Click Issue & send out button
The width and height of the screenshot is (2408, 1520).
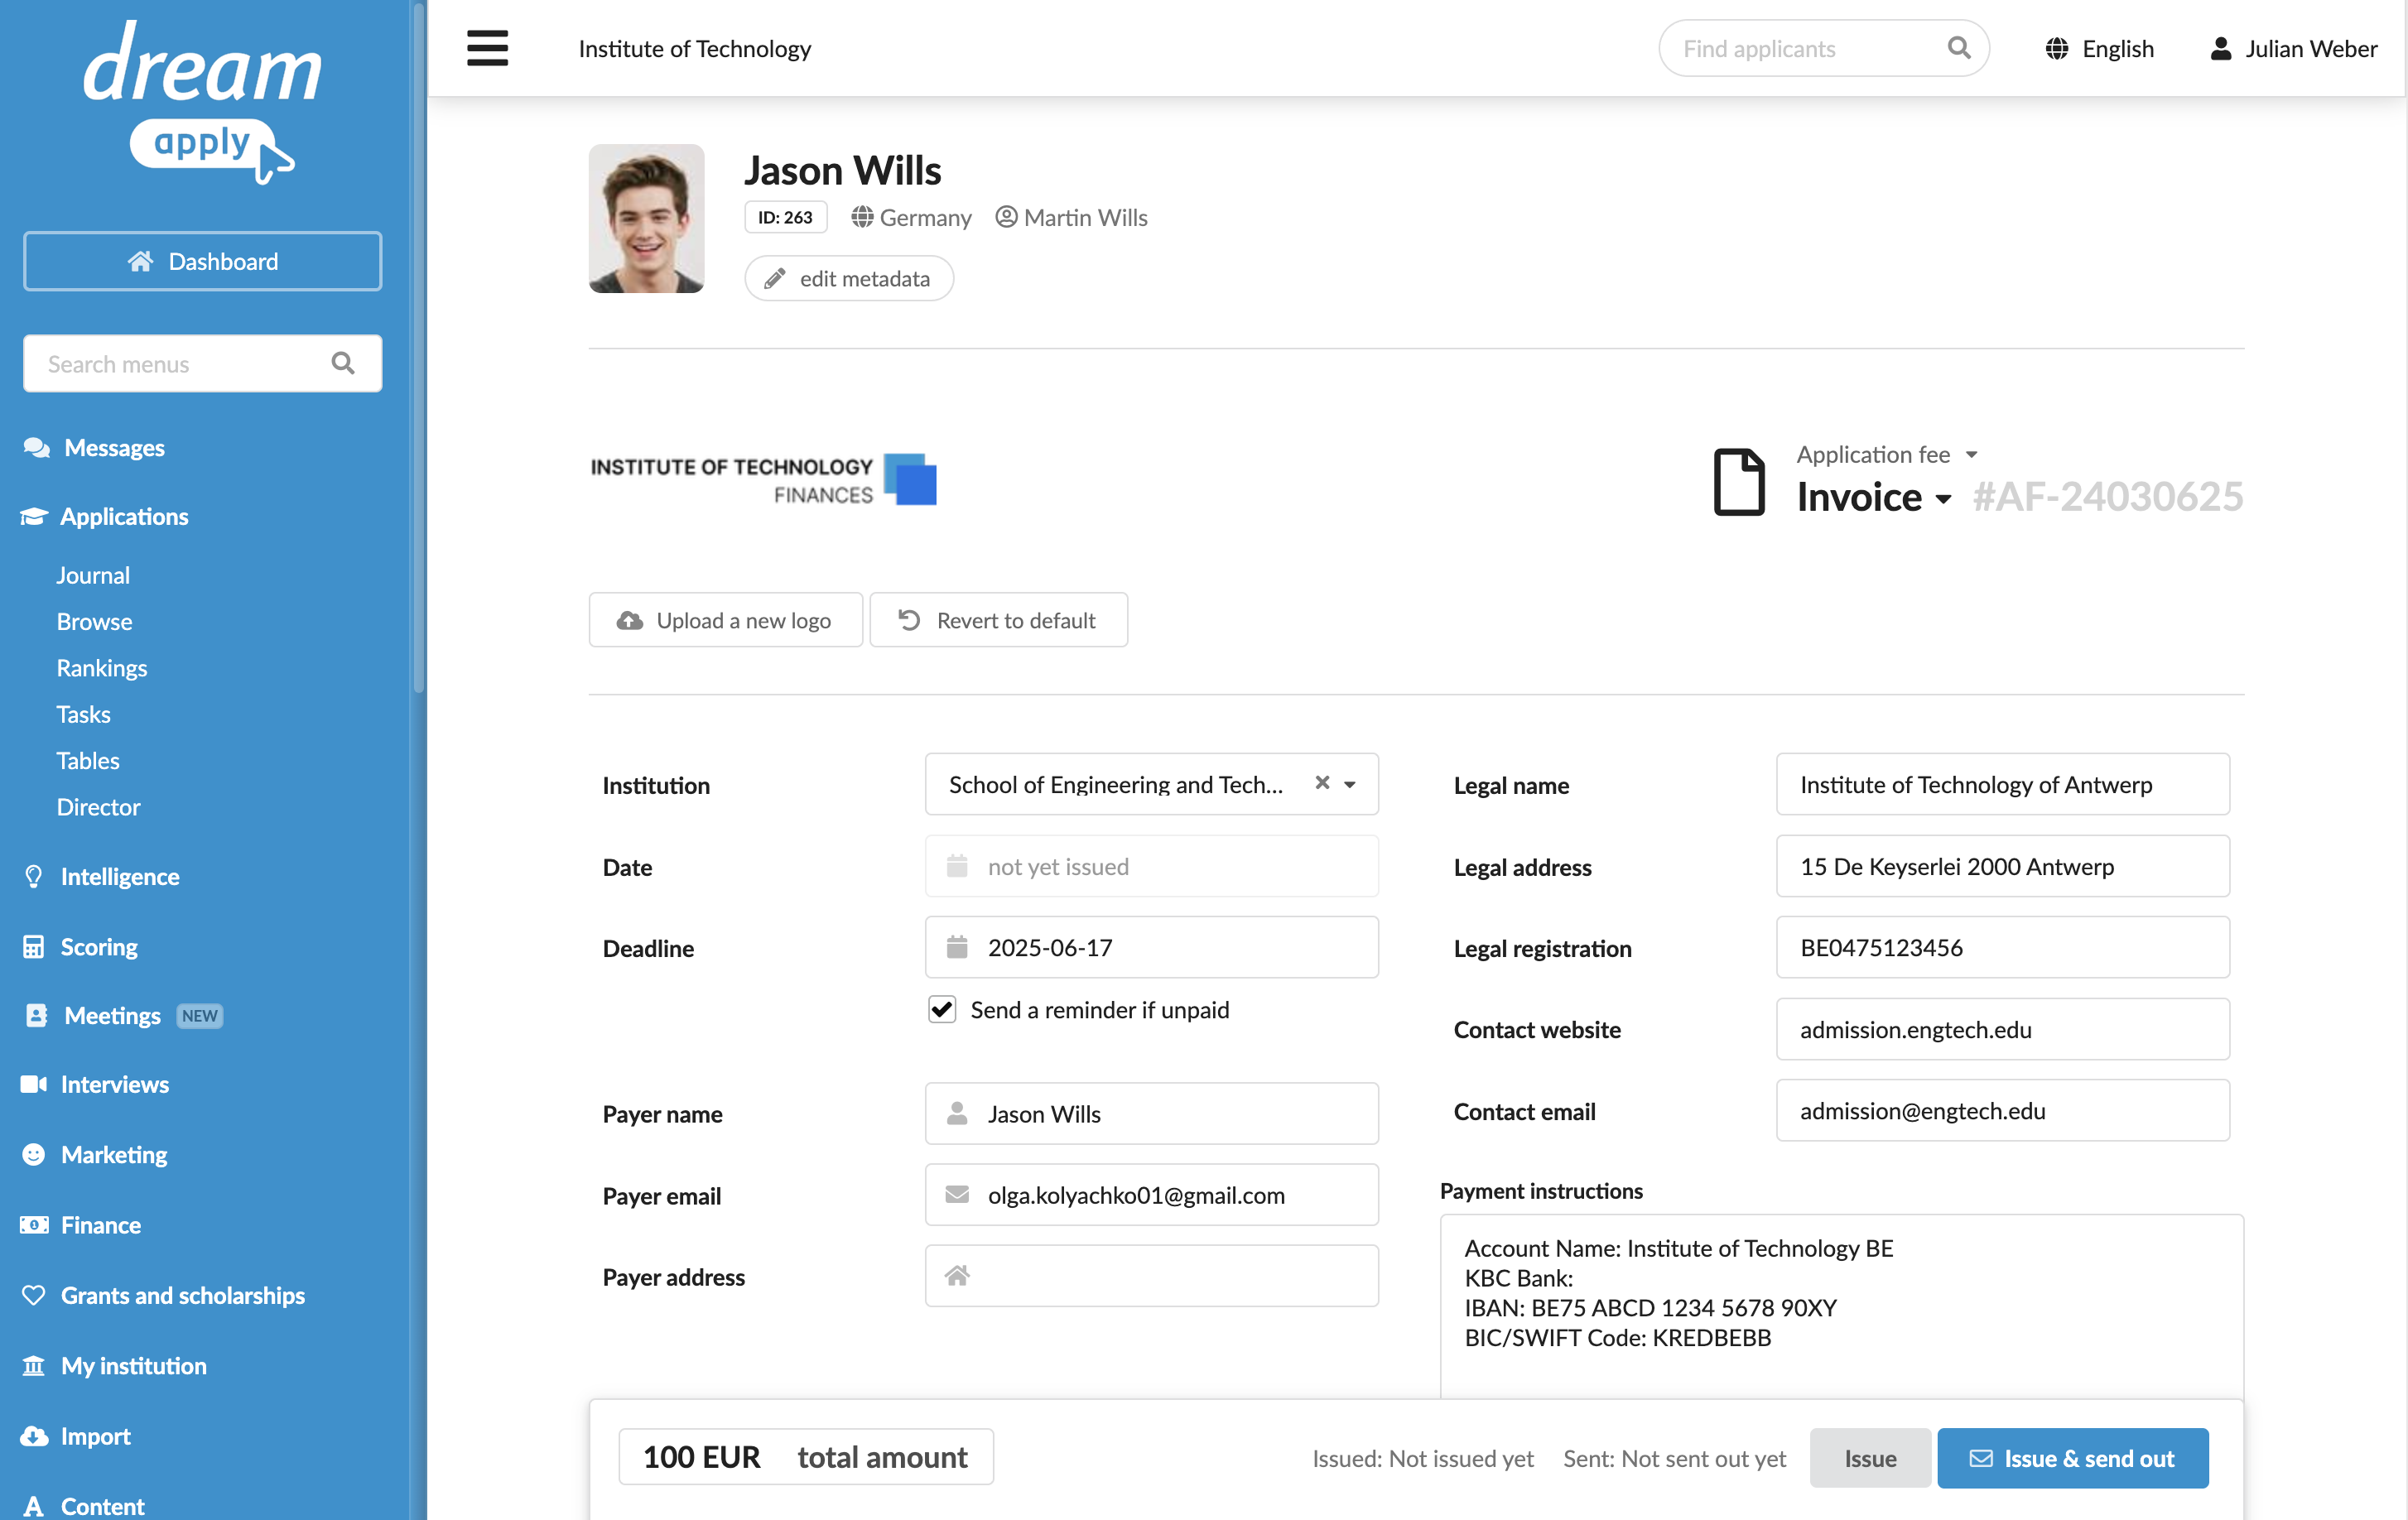(2072, 1458)
